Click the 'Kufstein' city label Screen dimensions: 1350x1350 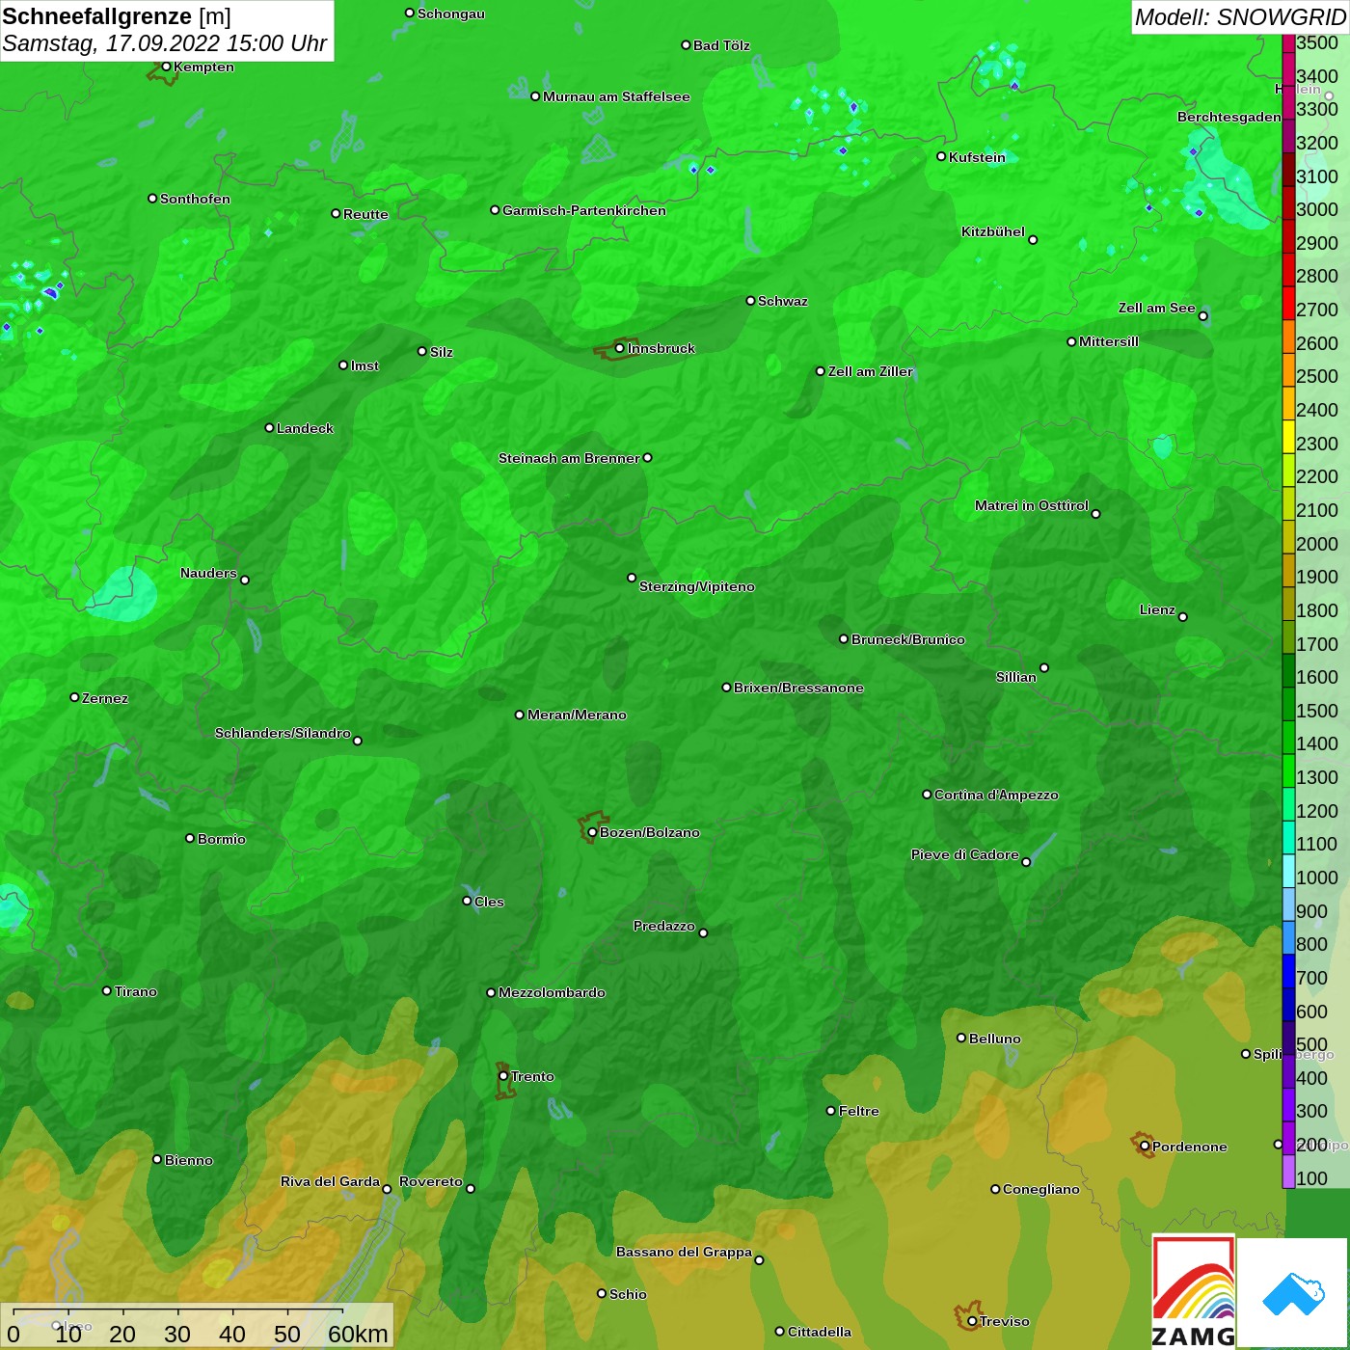977,157
